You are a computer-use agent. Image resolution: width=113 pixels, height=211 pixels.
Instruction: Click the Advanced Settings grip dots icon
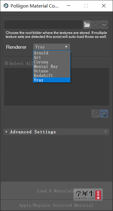tap(106, 132)
